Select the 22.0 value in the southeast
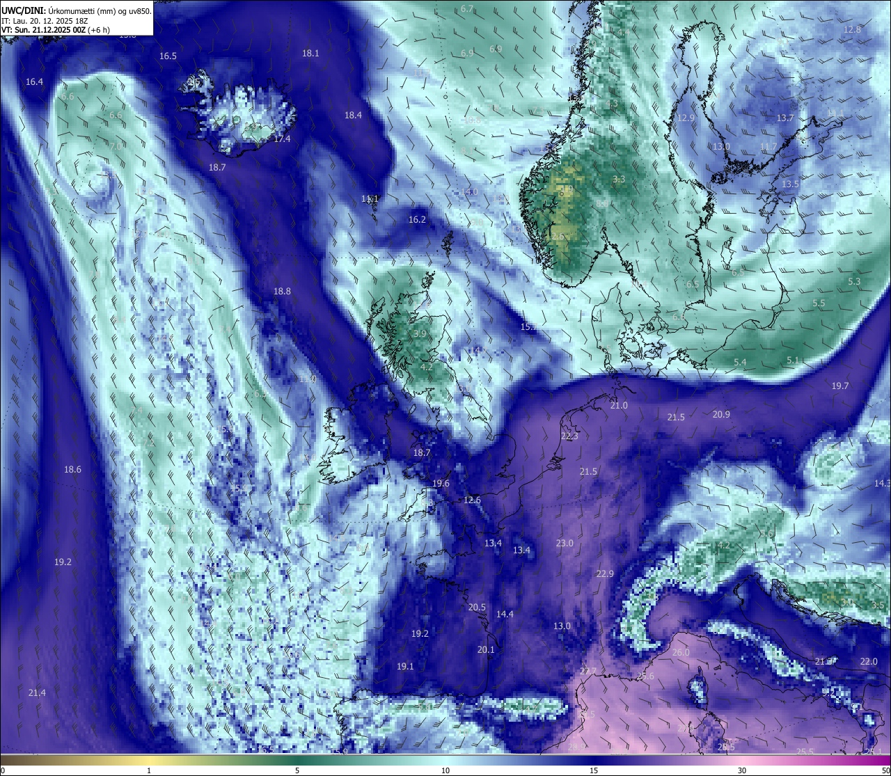Image resolution: width=891 pixels, height=776 pixels. (869, 662)
